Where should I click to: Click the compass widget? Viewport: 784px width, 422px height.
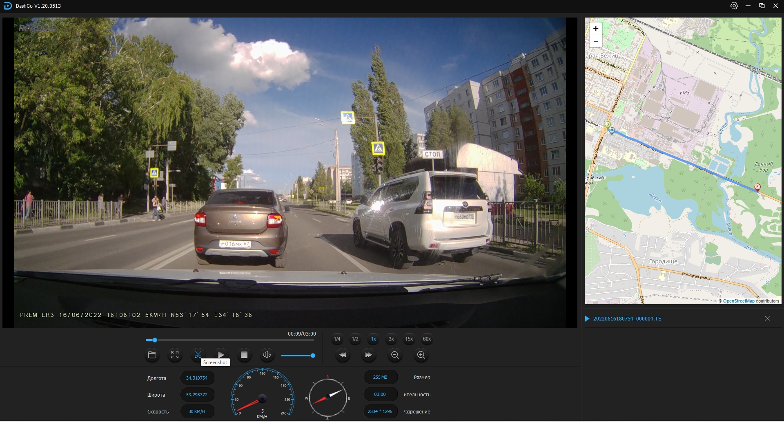[327, 397]
